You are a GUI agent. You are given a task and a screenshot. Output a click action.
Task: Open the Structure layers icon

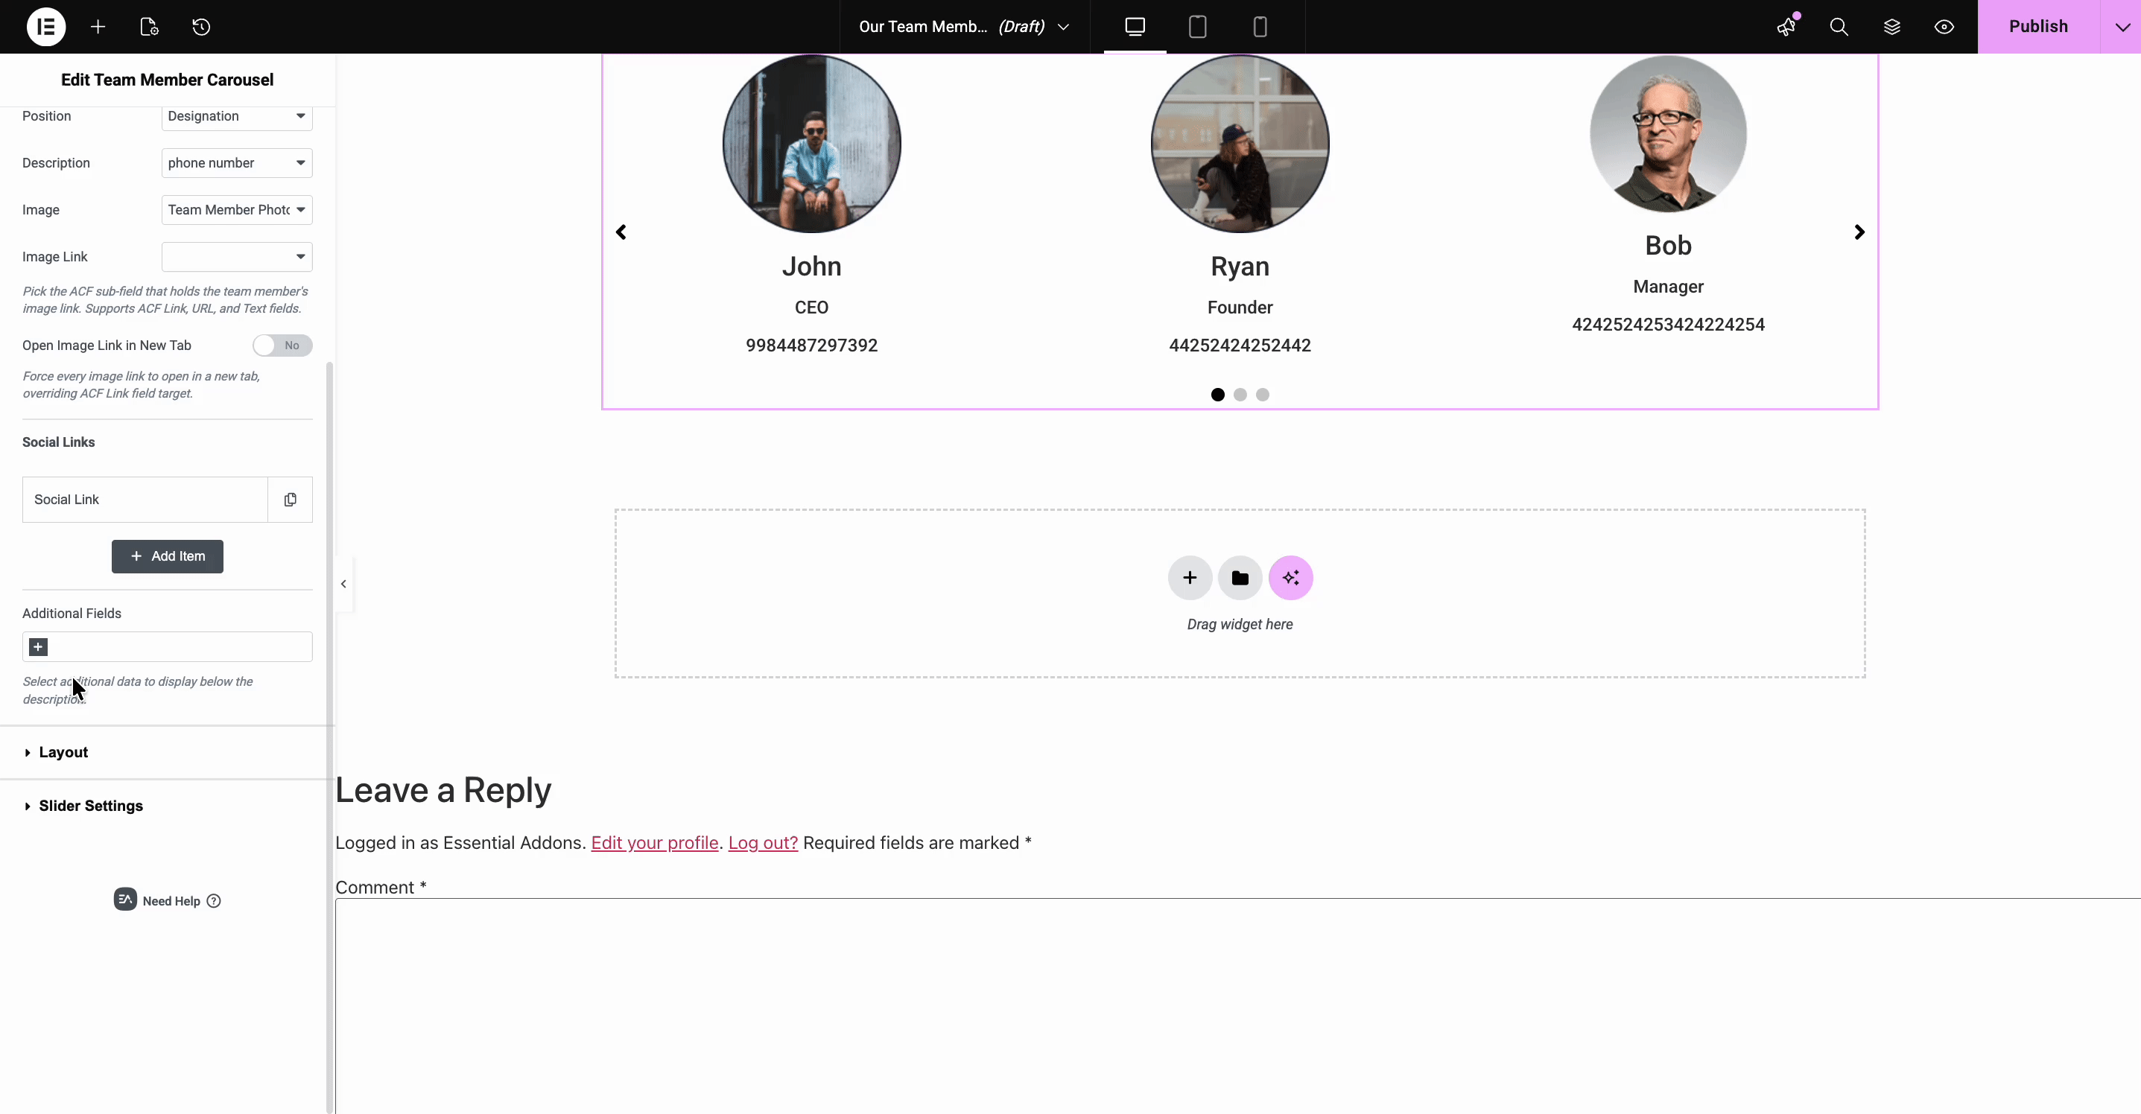(x=1891, y=27)
